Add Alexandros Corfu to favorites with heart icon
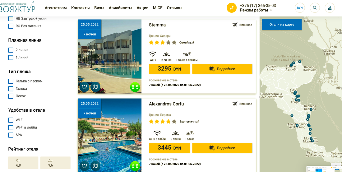The image size is (342, 172). pos(84,166)
